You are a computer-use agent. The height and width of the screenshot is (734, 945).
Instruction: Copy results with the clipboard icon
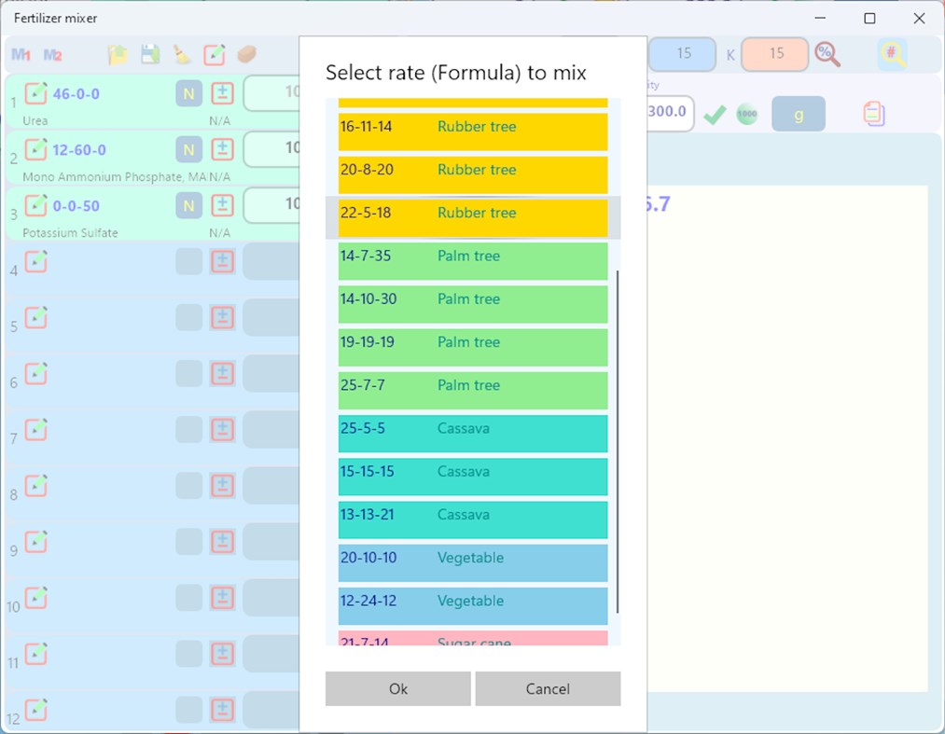(x=873, y=113)
